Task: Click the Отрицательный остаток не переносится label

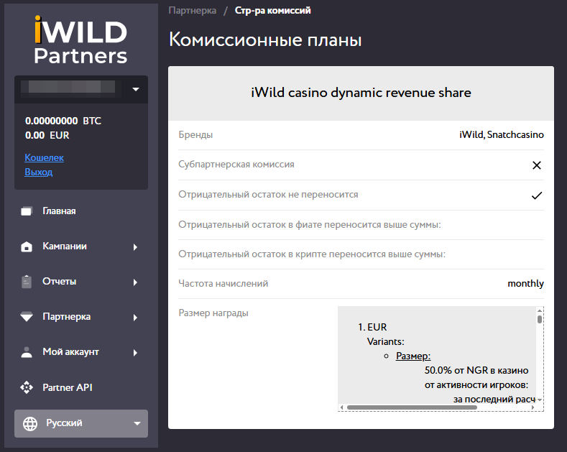Action: [268, 195]
